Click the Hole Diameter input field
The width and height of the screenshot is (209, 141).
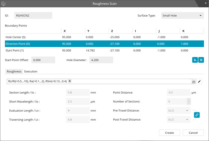[x=101, y=60]
